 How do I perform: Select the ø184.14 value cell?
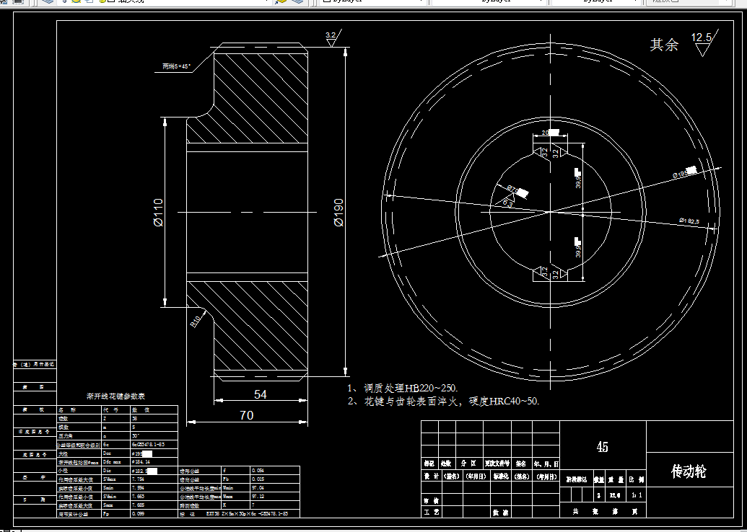click(141, 462)
